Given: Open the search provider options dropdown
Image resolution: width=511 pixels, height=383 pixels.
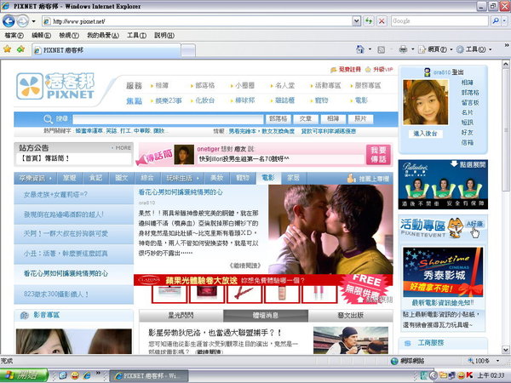Looking at the screenshot, I should point(504,20).
